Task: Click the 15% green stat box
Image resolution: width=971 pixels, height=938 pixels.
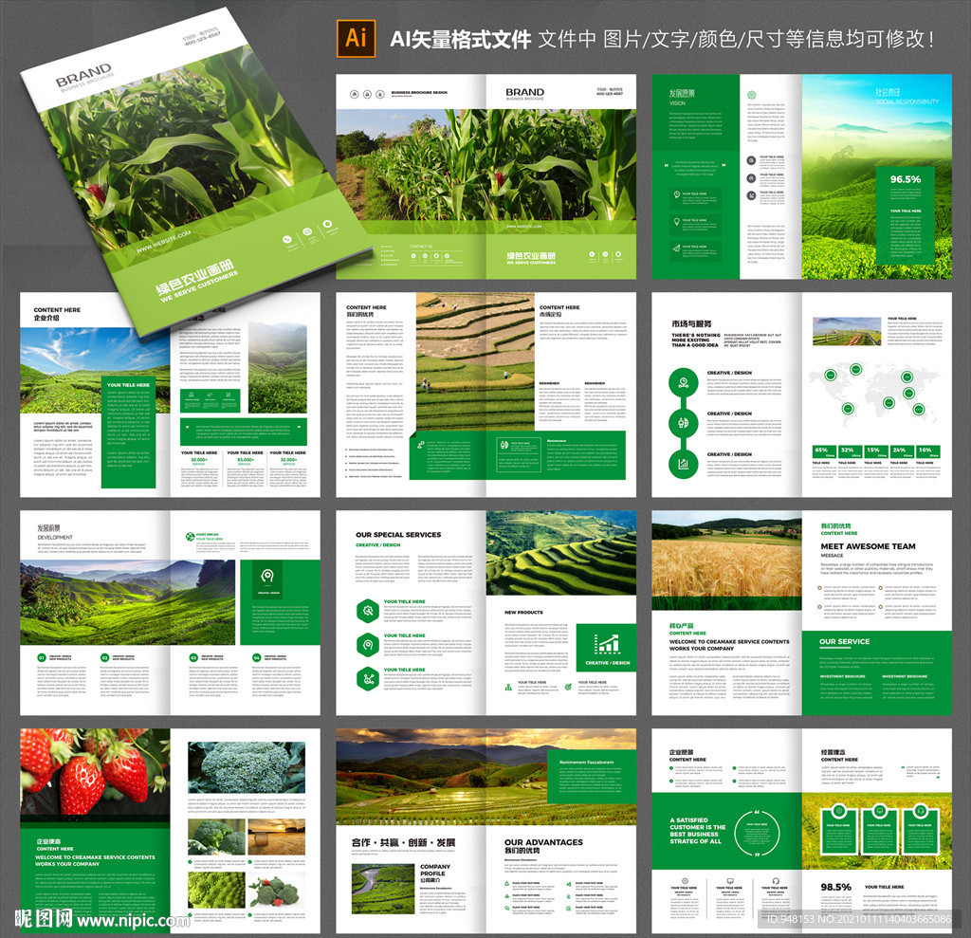Action: coord(875,451)
